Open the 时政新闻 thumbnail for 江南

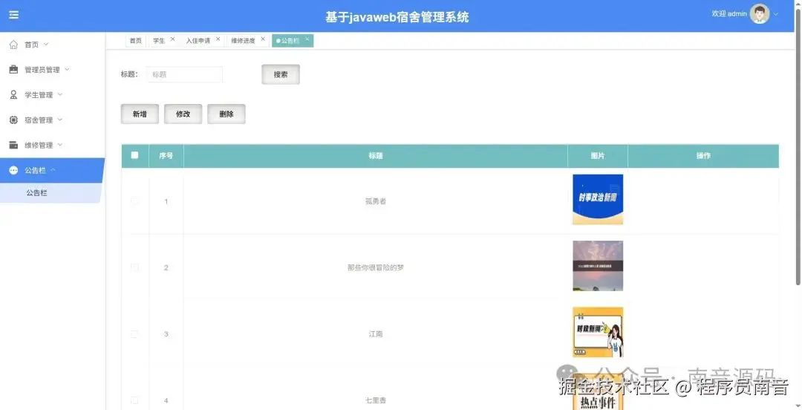(x=598, y=332)
